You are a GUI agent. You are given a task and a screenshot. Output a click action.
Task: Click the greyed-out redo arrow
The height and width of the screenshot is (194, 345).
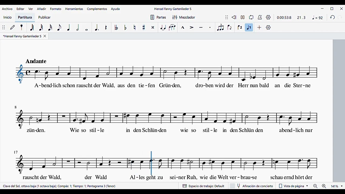pyautogui.click(x=340, y=17)
